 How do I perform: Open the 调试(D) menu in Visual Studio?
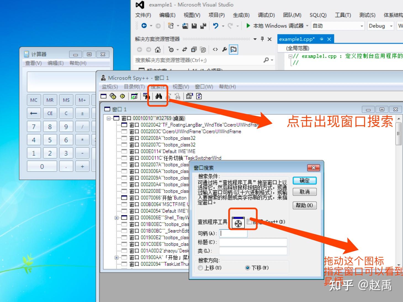(x=266, y=15)
